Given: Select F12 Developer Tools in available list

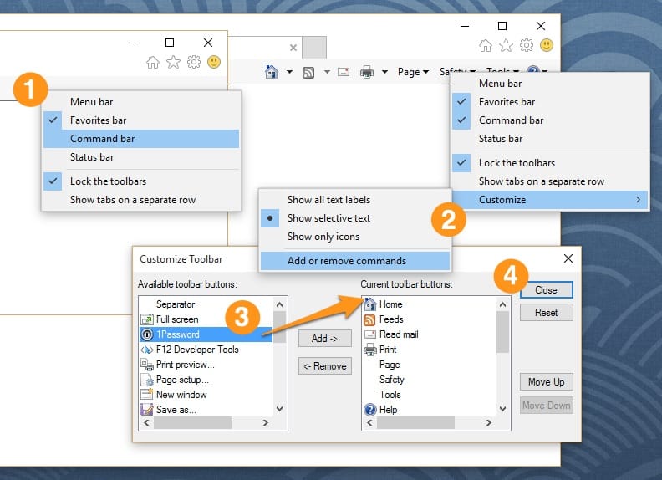Looking at the screenshot, I should 197,350.
